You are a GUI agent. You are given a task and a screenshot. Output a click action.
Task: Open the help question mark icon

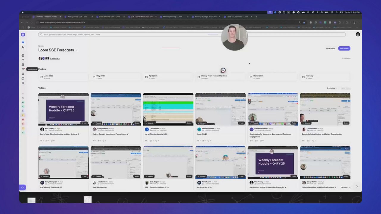click(x=357, y=187)
